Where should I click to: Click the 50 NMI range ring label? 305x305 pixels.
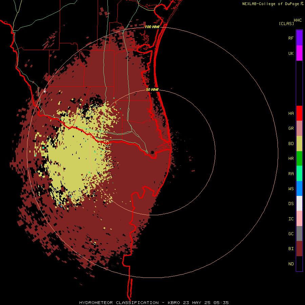click(152, 89)
